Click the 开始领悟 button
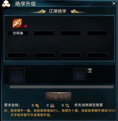118x121 pixels. pos(58,96)
